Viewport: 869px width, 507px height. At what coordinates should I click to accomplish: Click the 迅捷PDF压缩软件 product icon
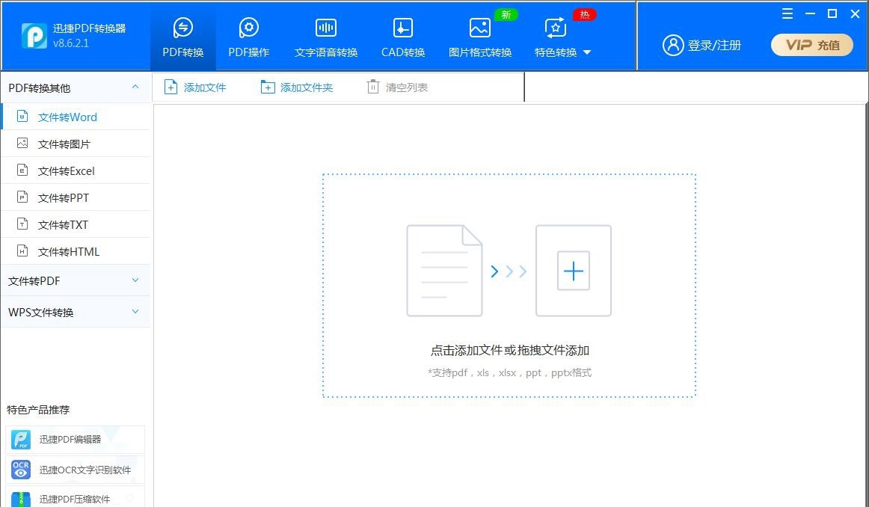point(21,498)
